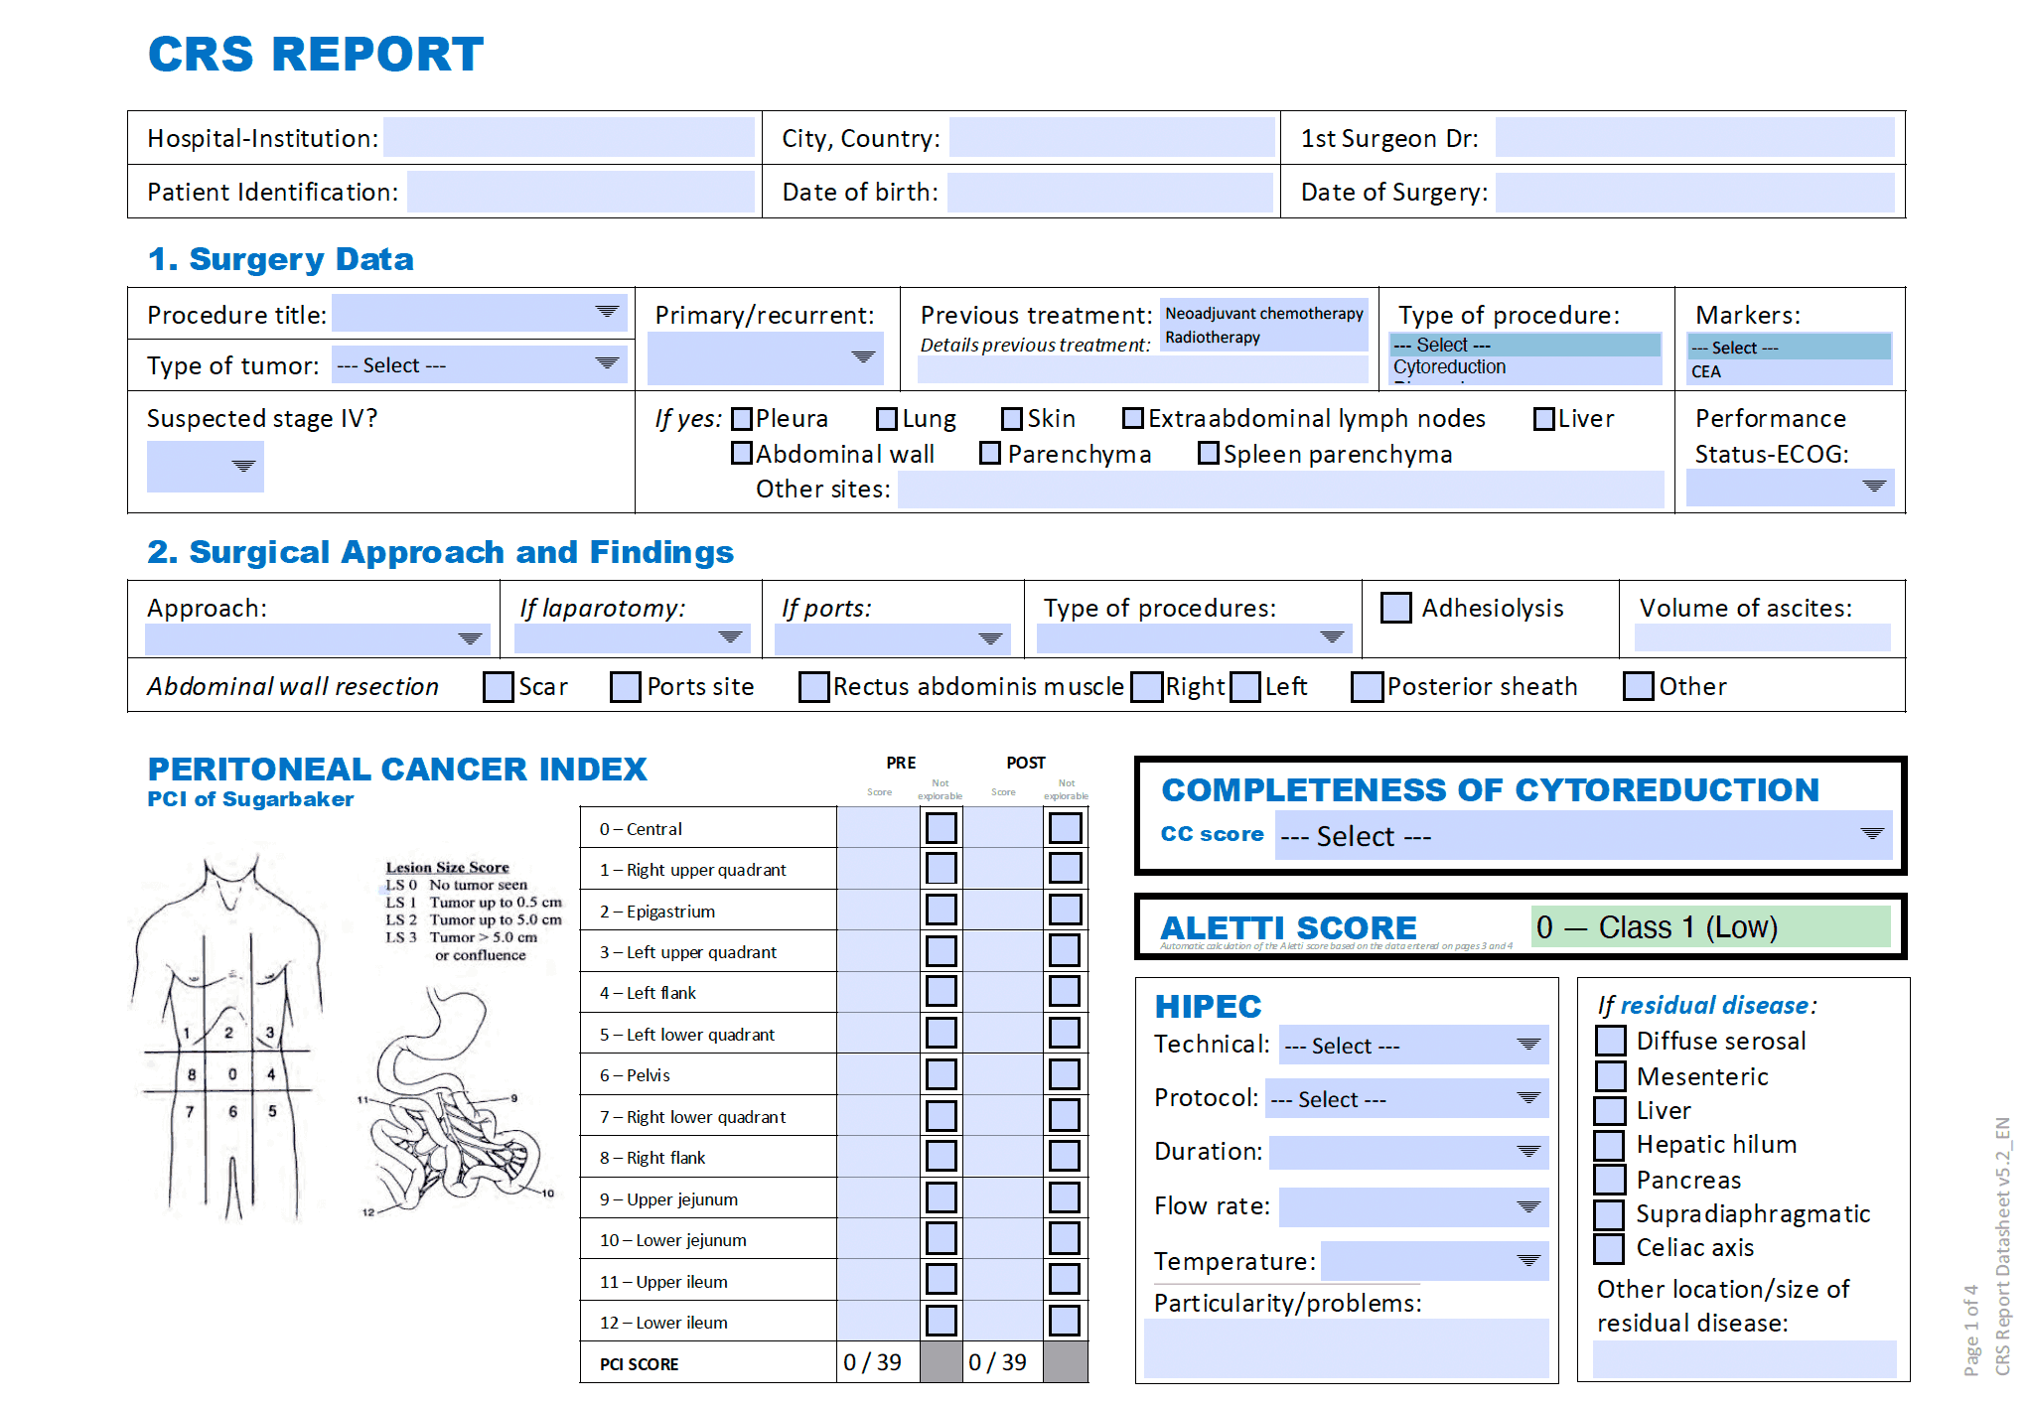
Task: Open the HIPEC Duration dropdown
Action: point(1409,1152)
